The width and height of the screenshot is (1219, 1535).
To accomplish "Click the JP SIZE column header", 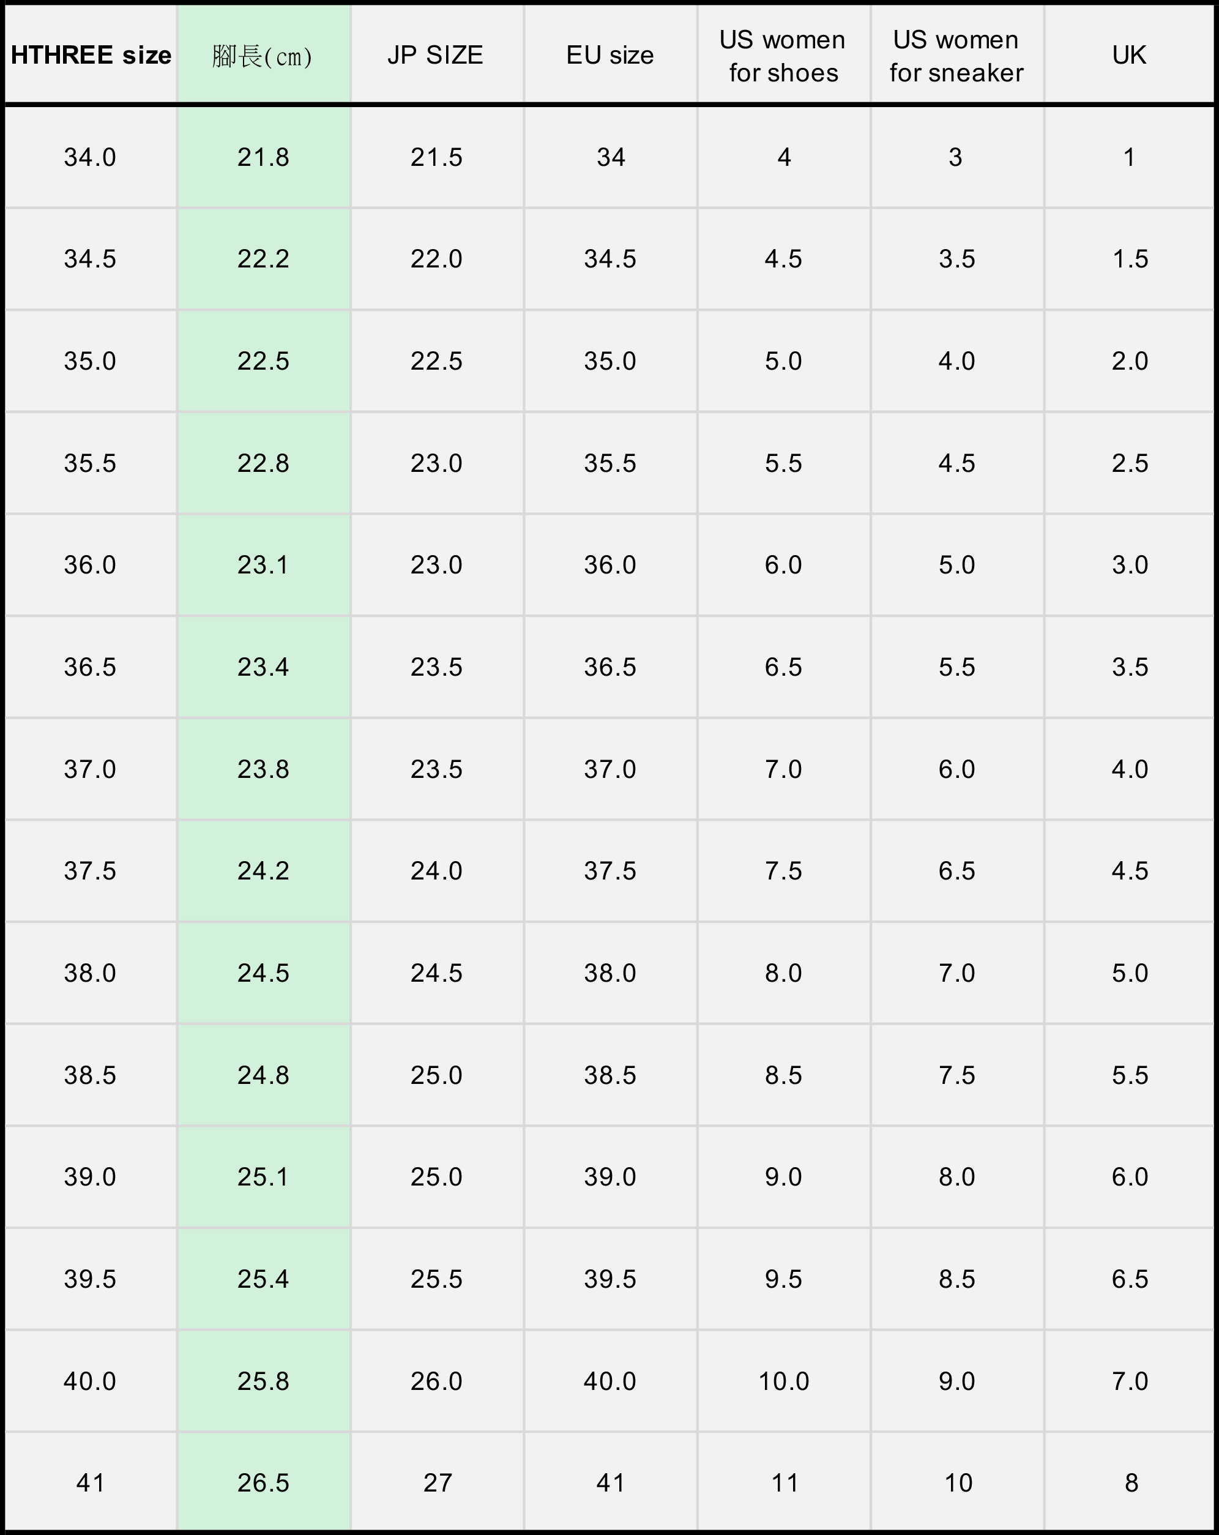I will point(436,55).
